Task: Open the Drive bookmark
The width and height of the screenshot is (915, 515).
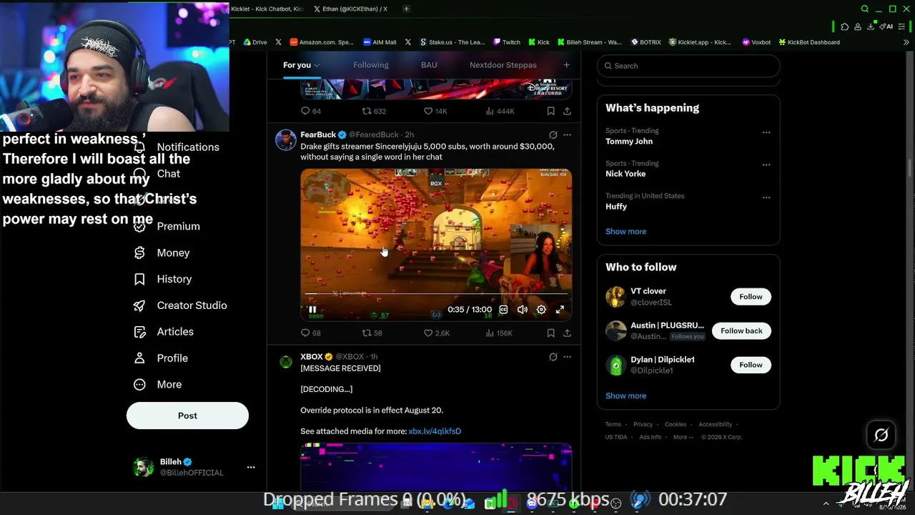Action: [255, 42]
